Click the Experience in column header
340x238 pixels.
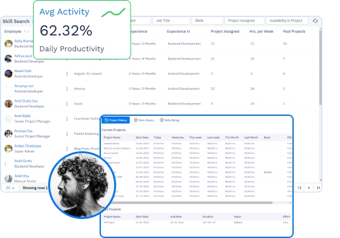coord(178,32)
